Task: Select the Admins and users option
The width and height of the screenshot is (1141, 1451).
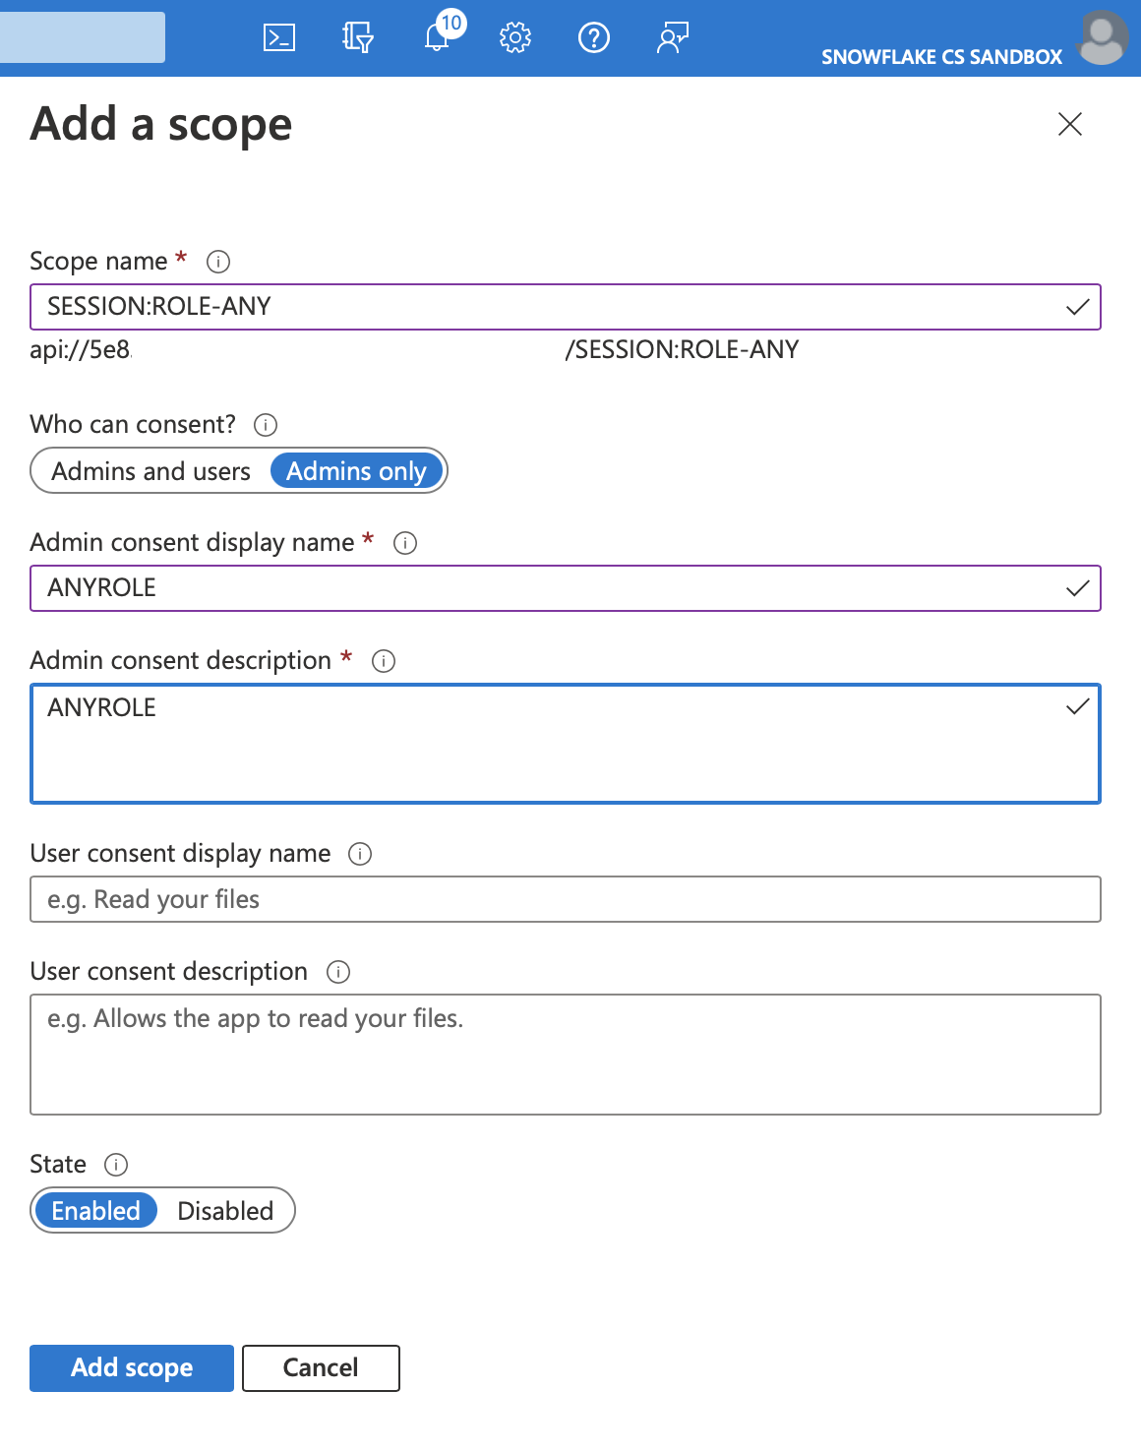Action: tap(151, 471)
